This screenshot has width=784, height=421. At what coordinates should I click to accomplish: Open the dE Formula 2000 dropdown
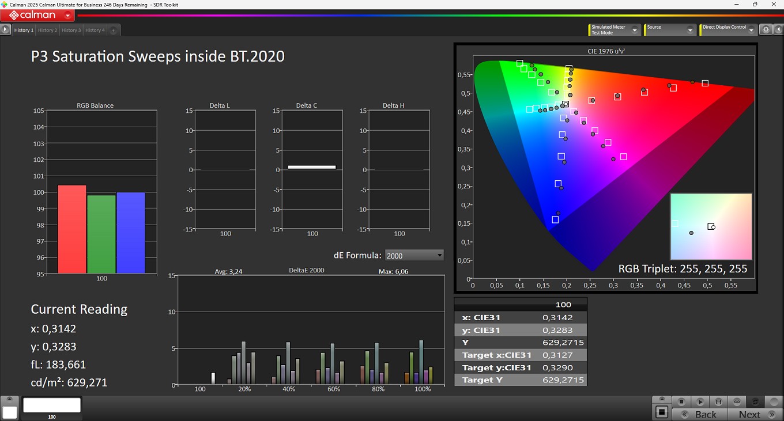414,255
